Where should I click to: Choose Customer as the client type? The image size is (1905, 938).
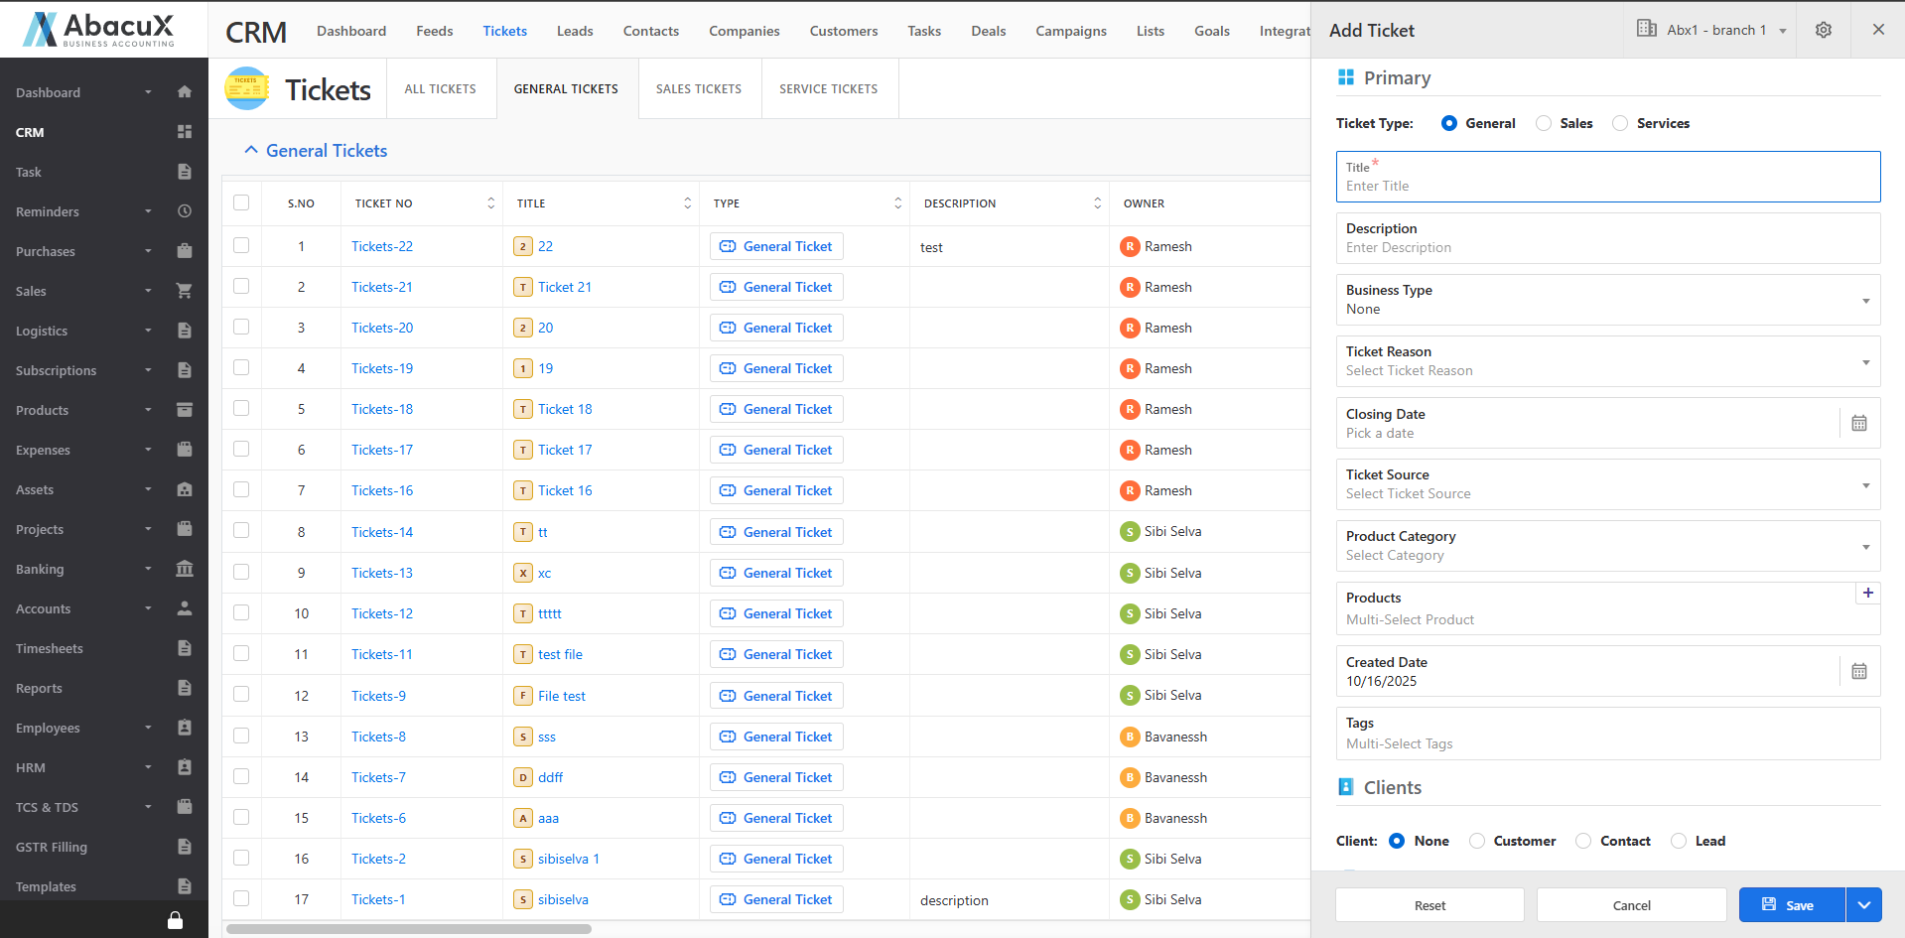pyautogui.click(x=1477, y=841)
